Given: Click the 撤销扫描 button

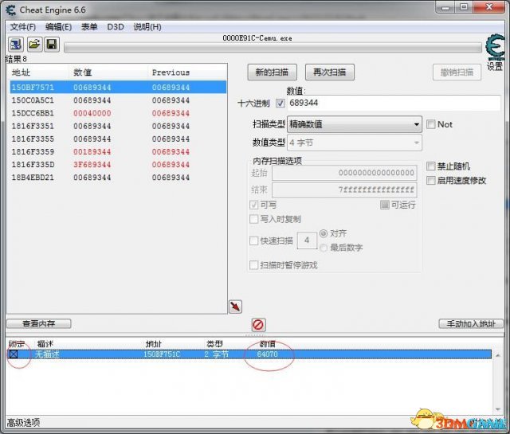Looking at the screenshot, I should [x=457, y=72].
